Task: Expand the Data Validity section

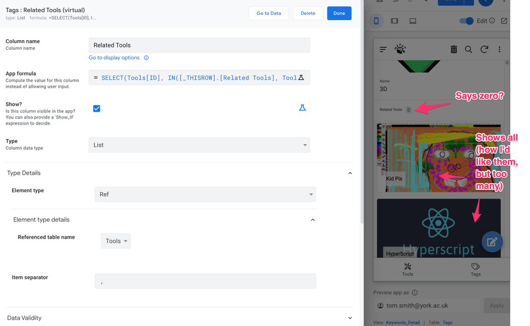Action: 350,318
